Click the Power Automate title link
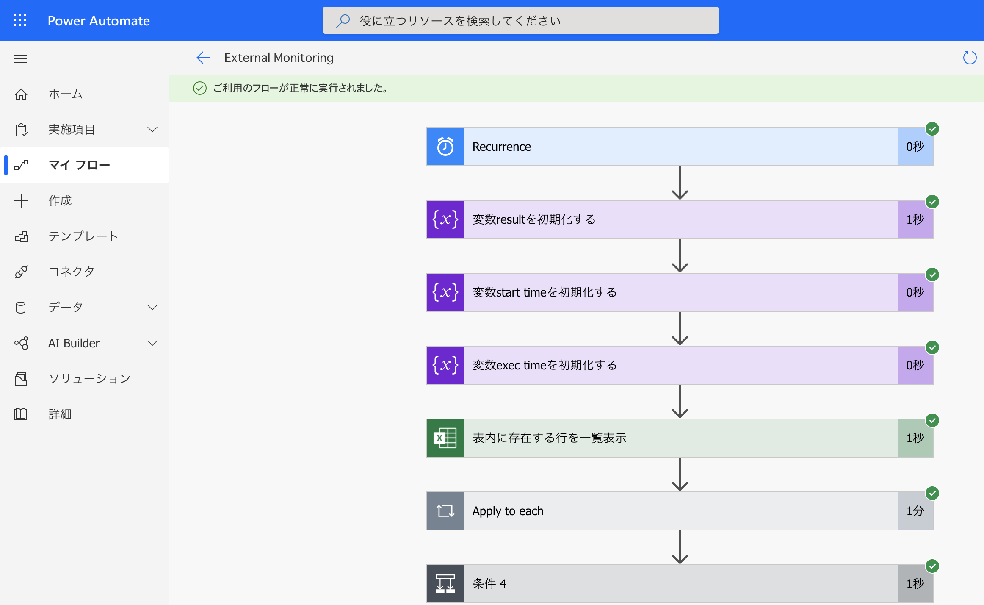The image size is (984, 605). [99, 21]
